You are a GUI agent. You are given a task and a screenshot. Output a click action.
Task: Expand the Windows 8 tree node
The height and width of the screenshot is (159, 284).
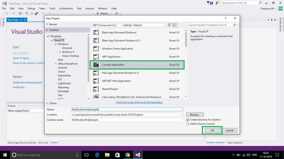coord(60,52)
